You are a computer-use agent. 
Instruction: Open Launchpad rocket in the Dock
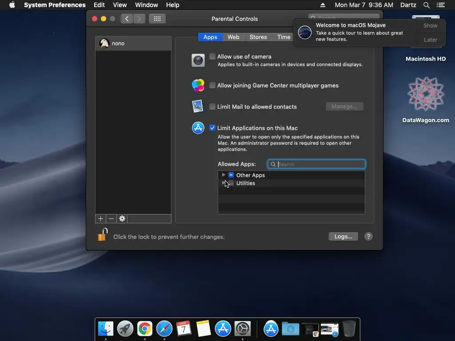pyautogui.click(x=125, y=329)
